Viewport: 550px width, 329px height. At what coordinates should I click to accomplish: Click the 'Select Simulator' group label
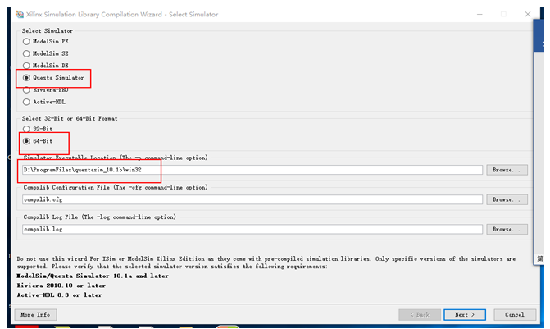click(48, 31)
